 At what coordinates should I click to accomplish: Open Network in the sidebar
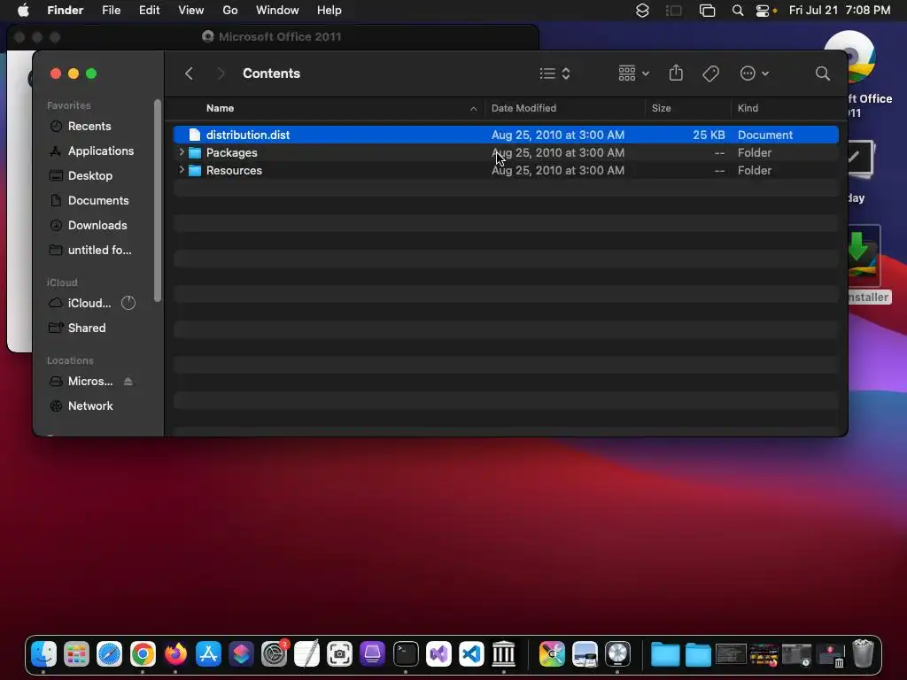pos(90,406)
